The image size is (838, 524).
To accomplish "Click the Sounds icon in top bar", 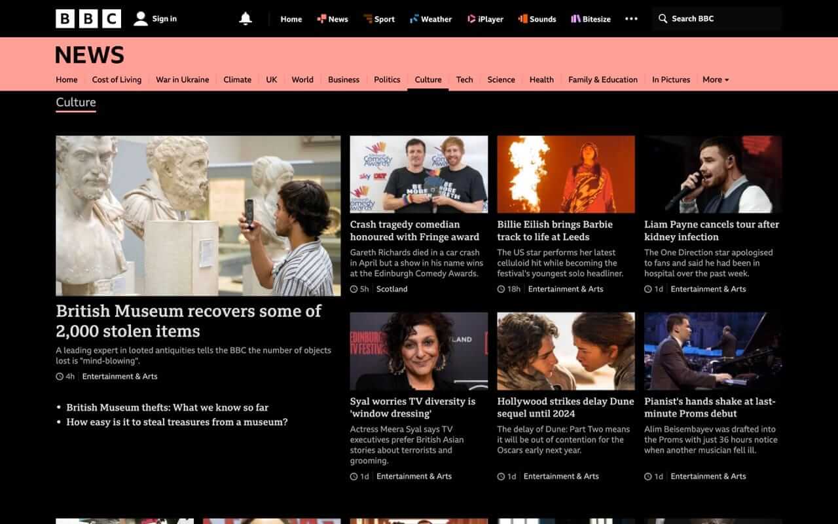I will pyautogui.click(x=522, y=19).
